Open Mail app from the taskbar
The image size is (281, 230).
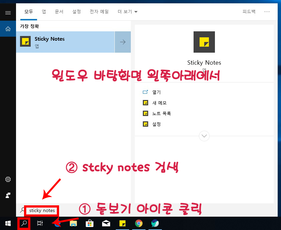pos(106,223)
